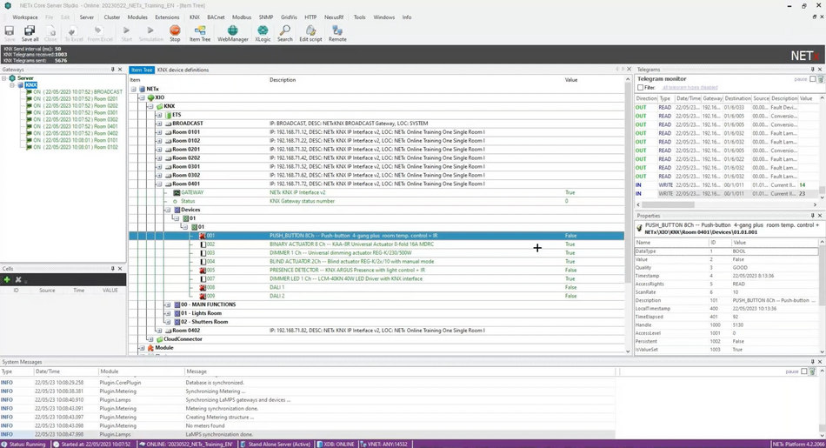The width and height of the screenshot is (826, 448).
Task: Pin the Gateways panel
Action: point(112,70)
